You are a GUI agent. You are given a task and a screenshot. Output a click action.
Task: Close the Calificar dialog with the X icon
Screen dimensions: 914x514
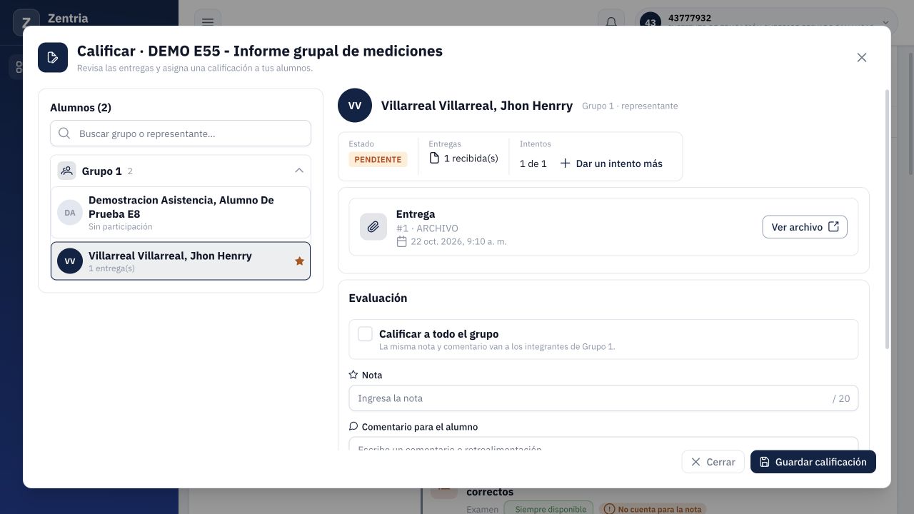coord(862,58)
